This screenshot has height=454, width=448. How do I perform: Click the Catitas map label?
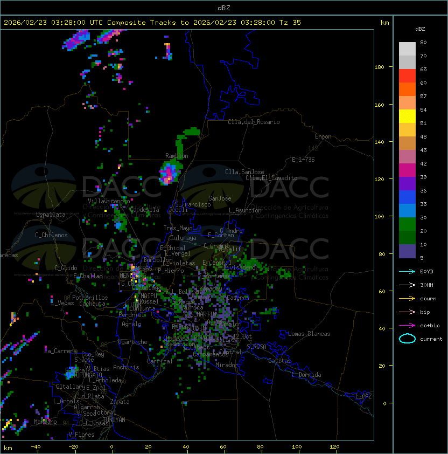click(x=279, y=361)
